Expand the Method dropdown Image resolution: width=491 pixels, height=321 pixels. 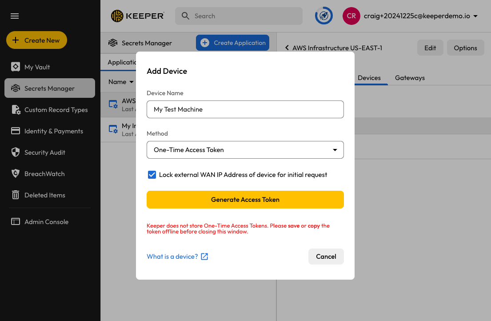coord(245,150)
